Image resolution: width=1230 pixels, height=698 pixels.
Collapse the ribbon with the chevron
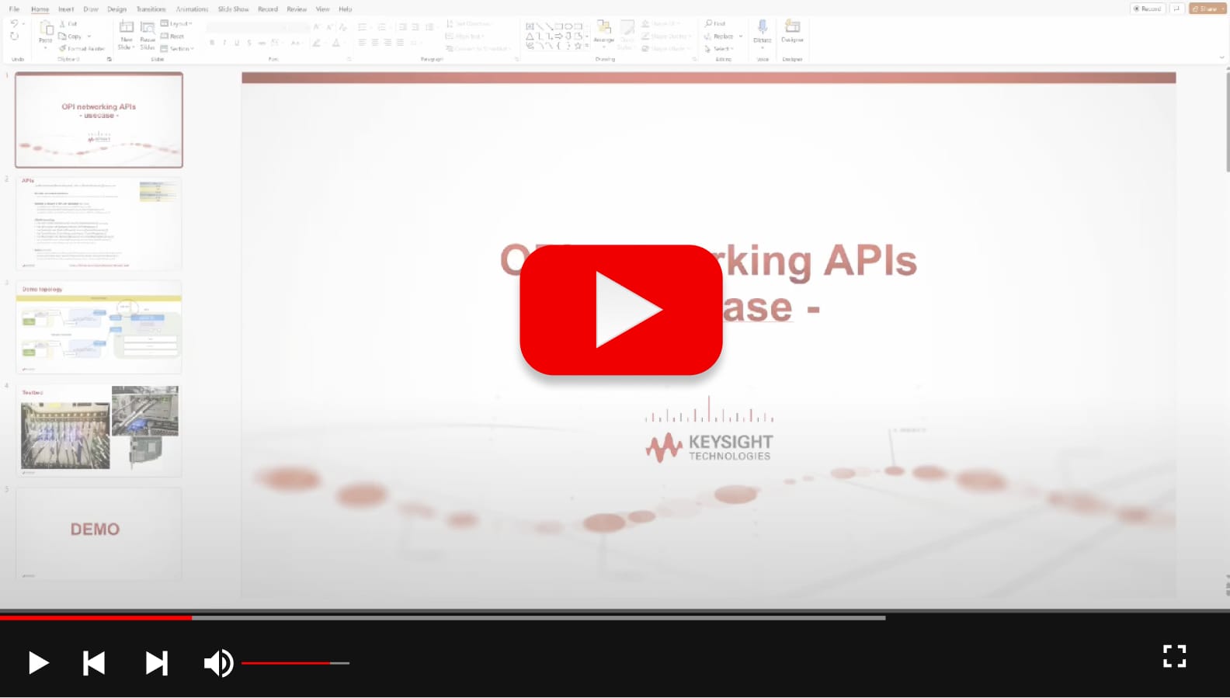pos(1221,57)
